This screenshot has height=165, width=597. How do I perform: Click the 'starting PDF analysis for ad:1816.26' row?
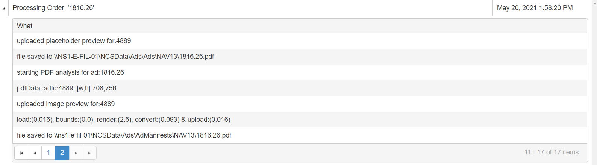point(70,72)
